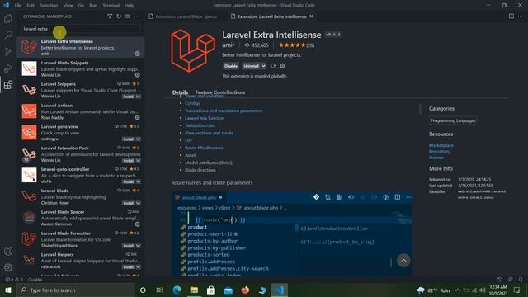The image size is (528, 297).
Task: Filter extensions with the funnel icon
Action: point(110,16)
